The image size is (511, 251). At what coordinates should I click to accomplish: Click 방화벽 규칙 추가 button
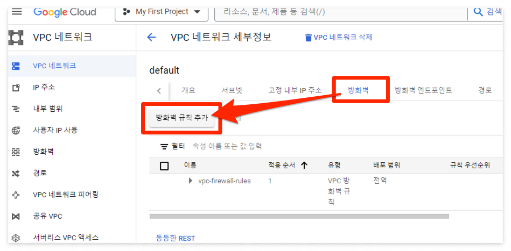coord(182,118)
